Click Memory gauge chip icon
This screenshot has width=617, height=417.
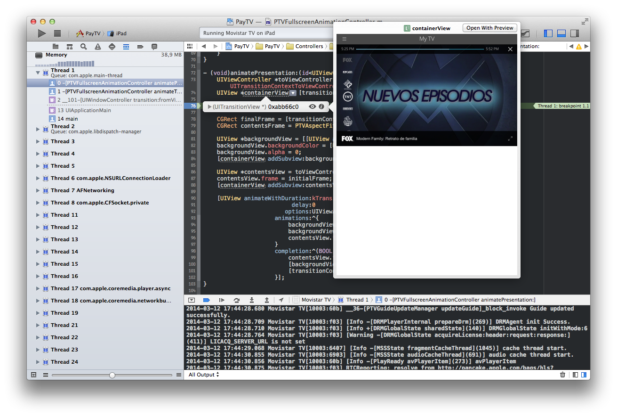click(x=40, y=55)
